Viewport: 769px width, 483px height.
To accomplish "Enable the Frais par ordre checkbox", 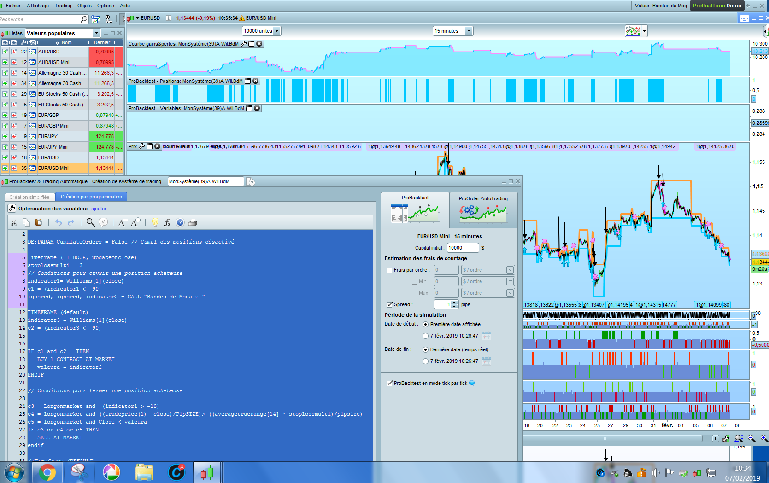I will tap(389, 270).
